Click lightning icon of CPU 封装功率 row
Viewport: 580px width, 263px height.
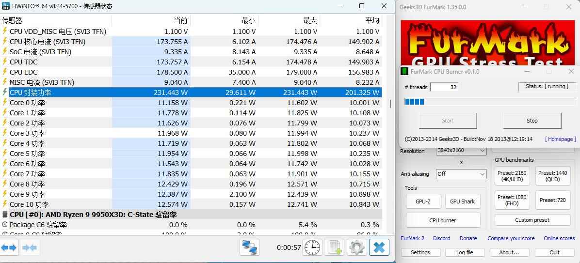(5, 93)
